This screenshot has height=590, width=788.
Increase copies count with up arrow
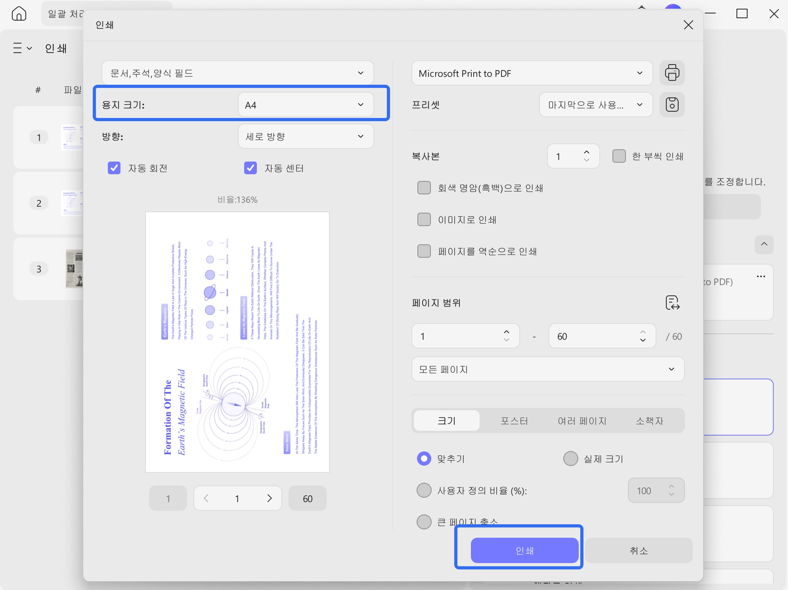point(587,152)
